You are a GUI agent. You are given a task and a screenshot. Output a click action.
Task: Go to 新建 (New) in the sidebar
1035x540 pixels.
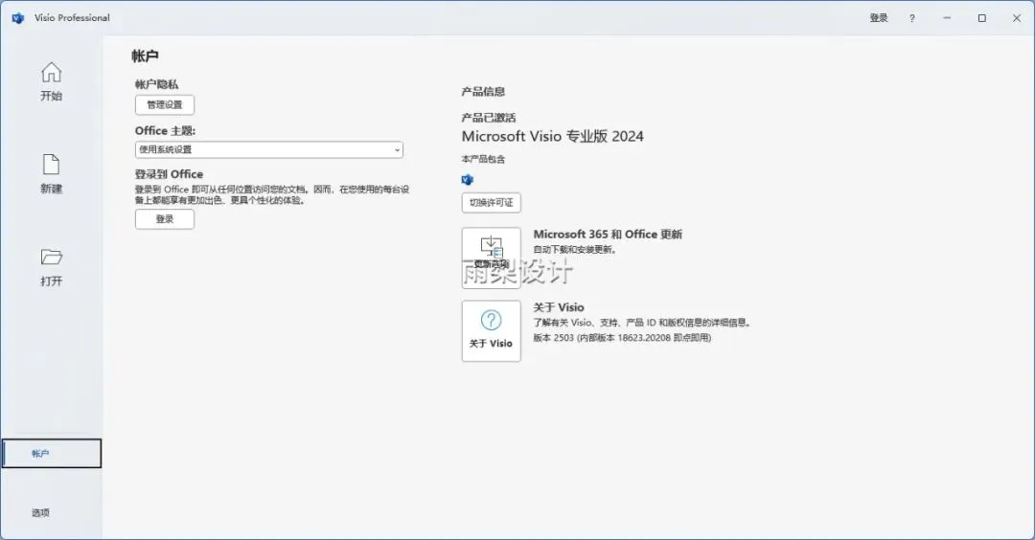click(51, 173)
